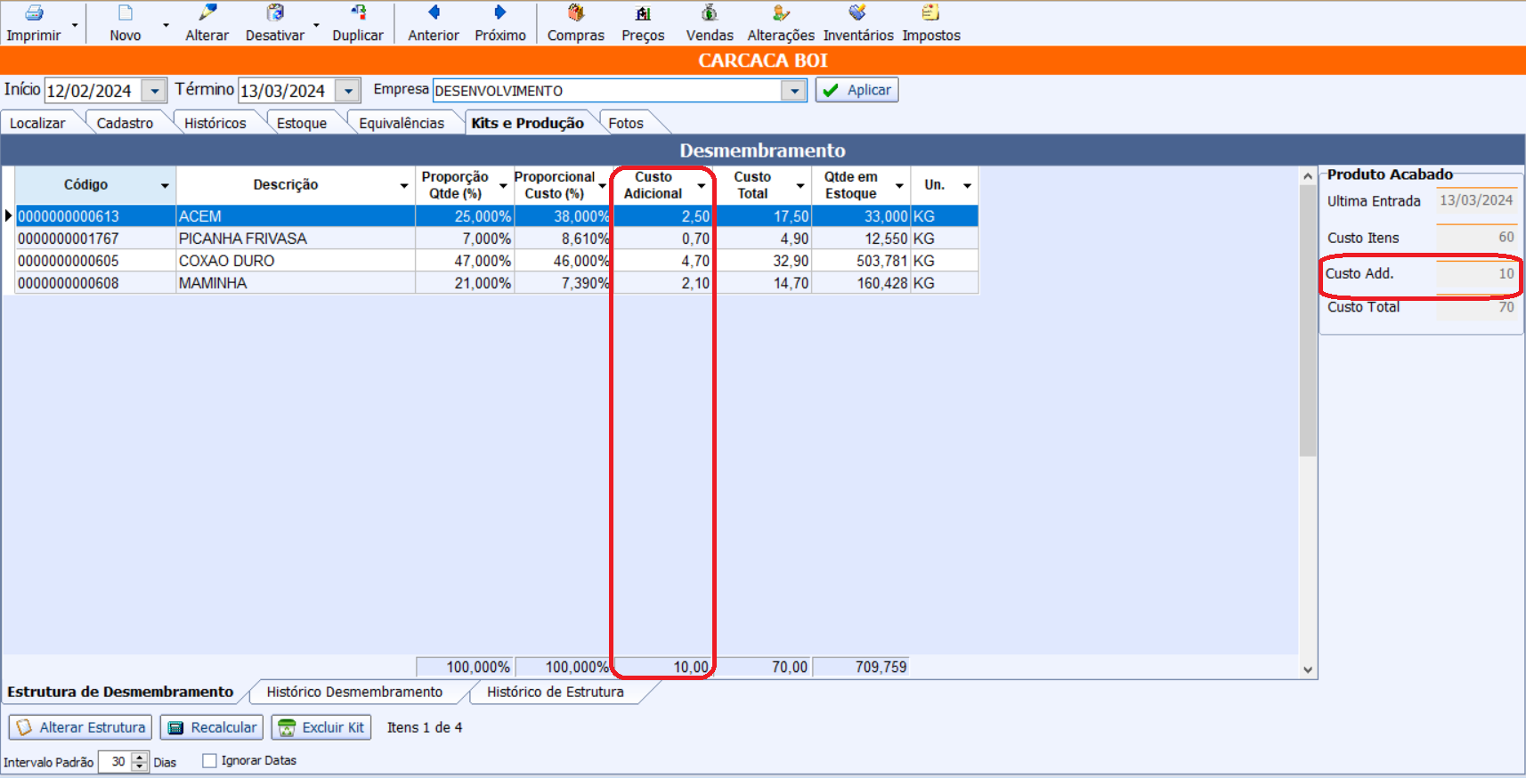Select the PICANHA FRIVASA row
1526x778 pixels.
pyautogui.click(x=242, y=239)
